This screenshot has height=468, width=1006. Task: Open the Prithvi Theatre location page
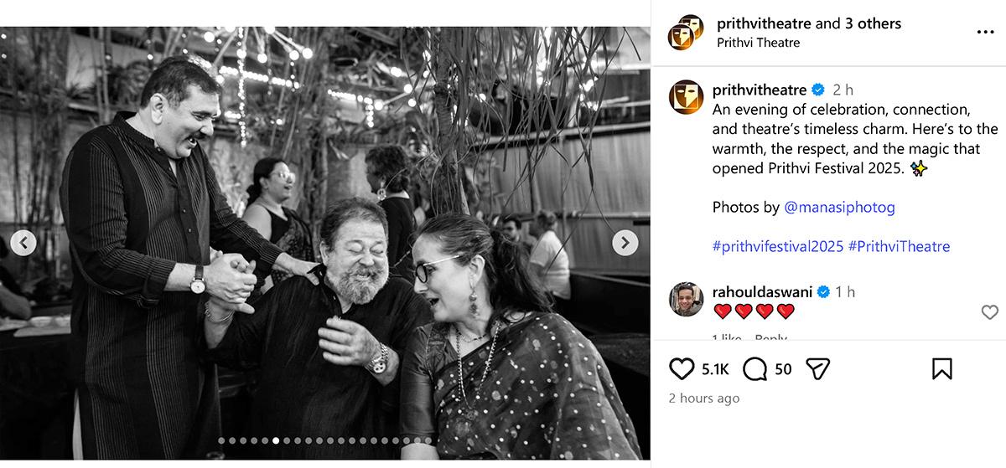pos(759,43)
